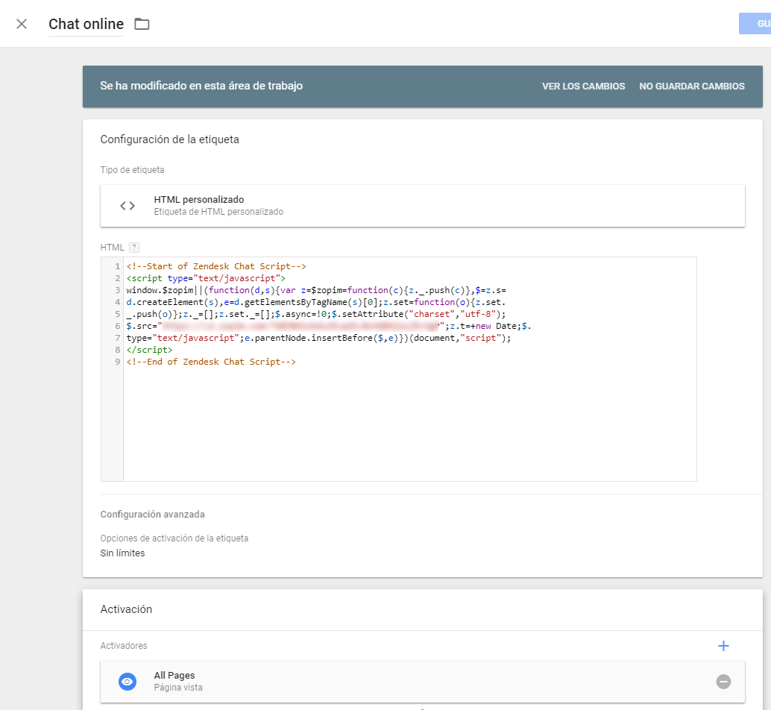
Task: Open Ver los cambios
Action: (x=583, y=87)
